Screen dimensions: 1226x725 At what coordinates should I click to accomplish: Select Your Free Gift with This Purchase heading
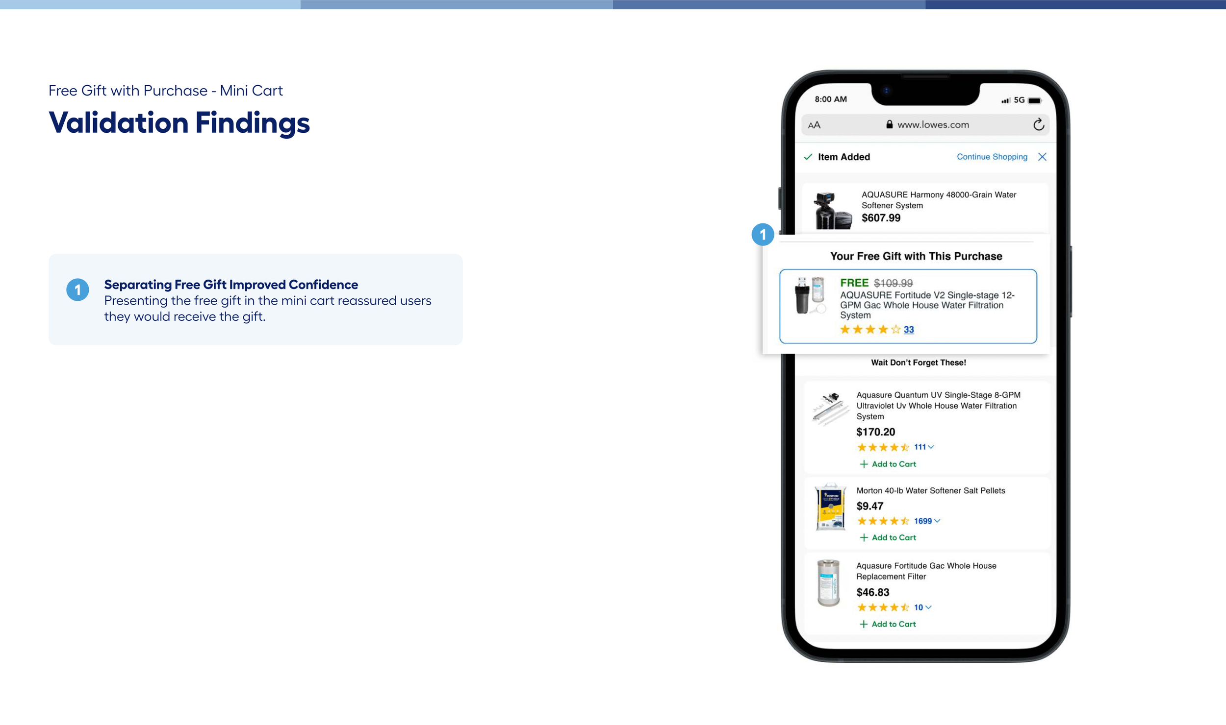pos(916,256)
